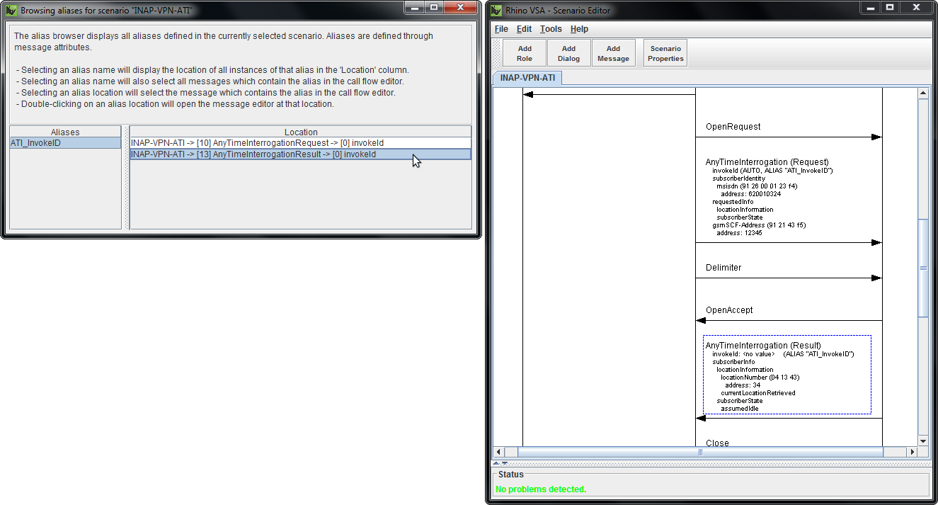Image resolution: width=938 pixels, height=505 pixels.
Task: Open the Tools menu
Action: pos(551,29)
